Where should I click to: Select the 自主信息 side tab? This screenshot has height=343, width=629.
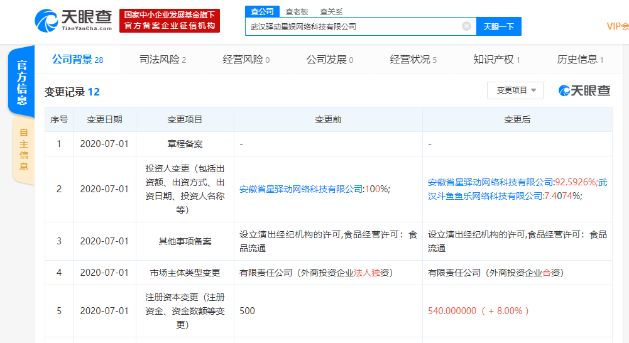point(23,150)
